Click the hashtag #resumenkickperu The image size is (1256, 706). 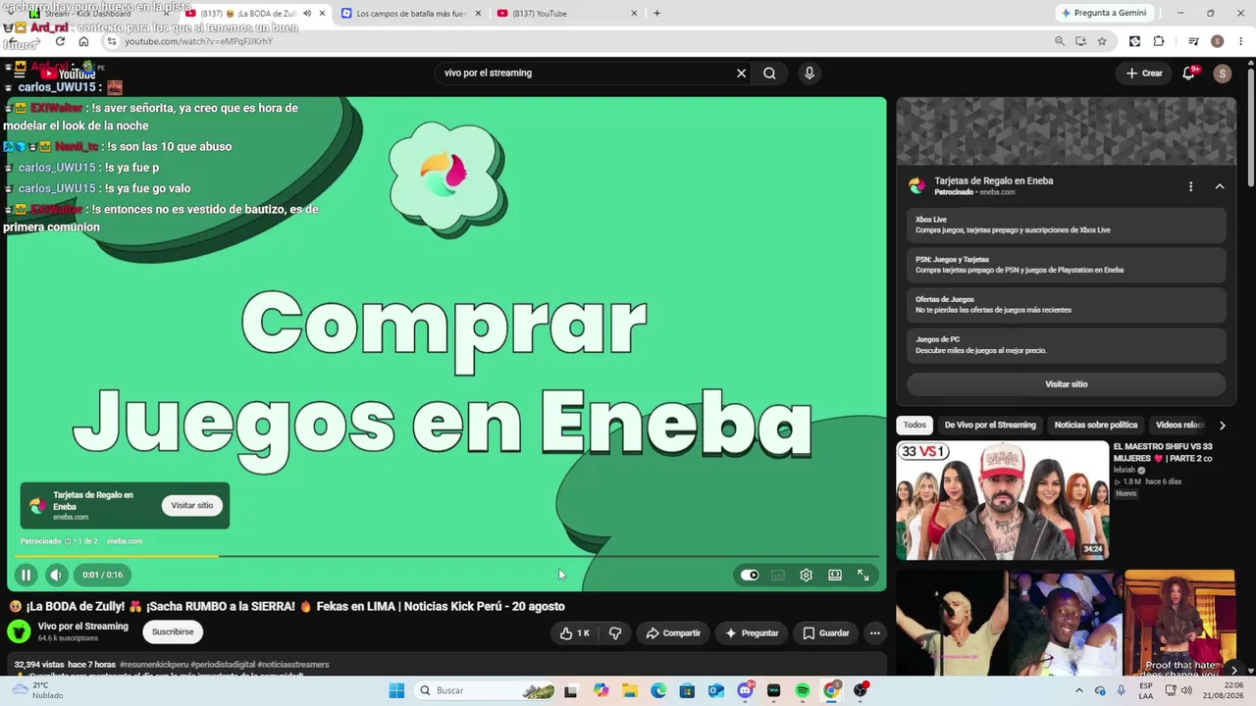tap(155, 665)
